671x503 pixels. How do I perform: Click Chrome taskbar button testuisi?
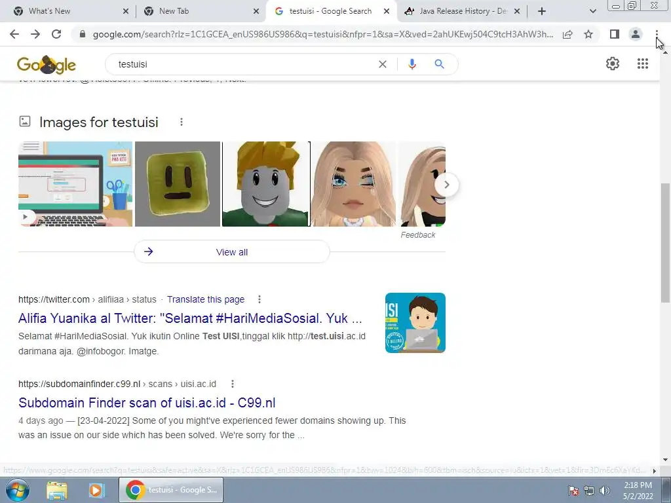(171, 490)
